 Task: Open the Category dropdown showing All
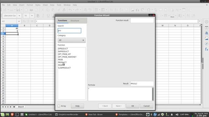(x=72, y=40)
